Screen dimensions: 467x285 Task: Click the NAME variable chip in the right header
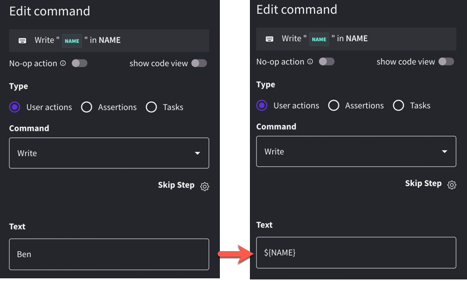click(x=319, y=39)
